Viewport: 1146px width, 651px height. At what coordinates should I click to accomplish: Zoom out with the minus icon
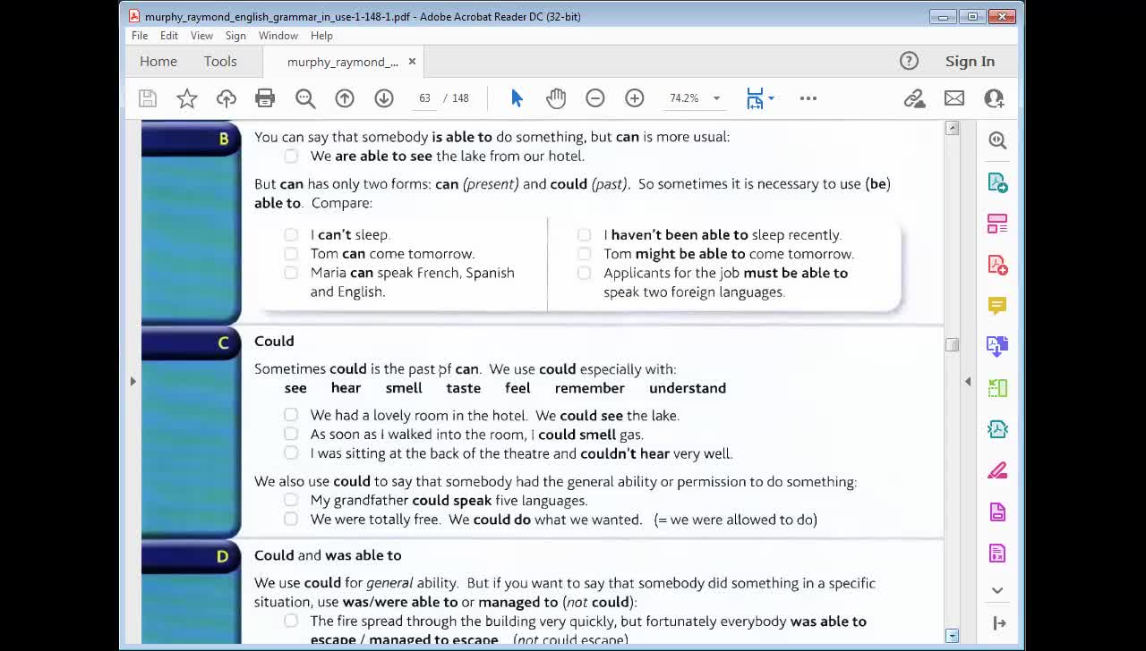coord(595,98)
